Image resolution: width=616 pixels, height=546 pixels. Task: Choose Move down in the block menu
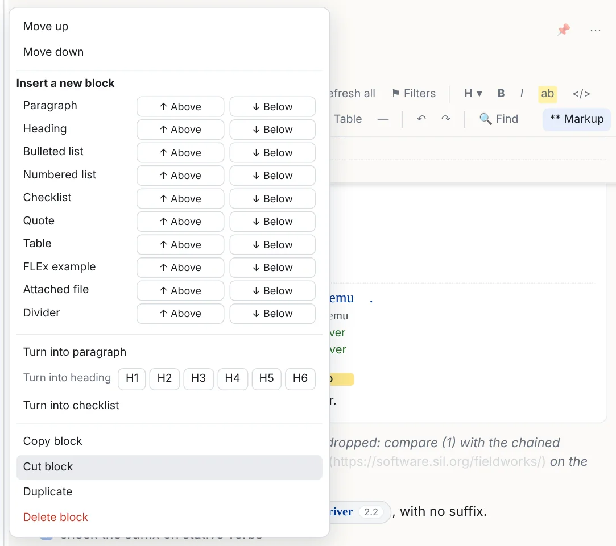coord(169,52)
